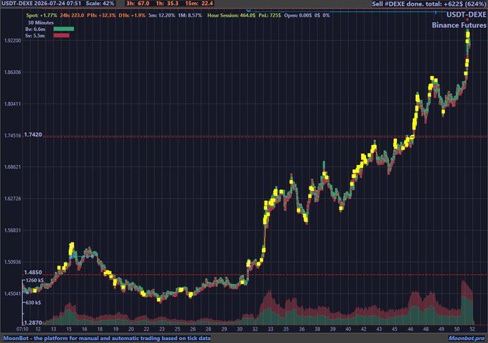Image resolution: width=488 pixels, height=343 pixels.
Task: Select the '3h: 67.0' value
Action: [x=138, y=4]
